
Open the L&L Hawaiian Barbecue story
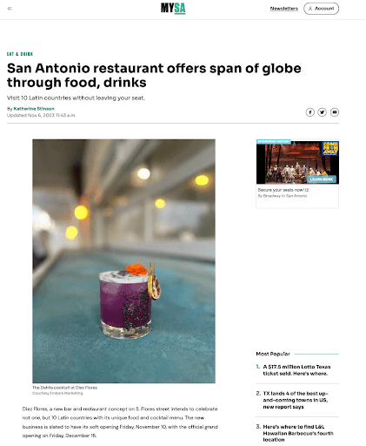point(298,433)
